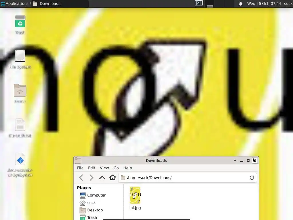Image resolution: width=293 pixels, height=220 pixels.
Task: Roll up the Downloads window with caret button
Action: 235,161
